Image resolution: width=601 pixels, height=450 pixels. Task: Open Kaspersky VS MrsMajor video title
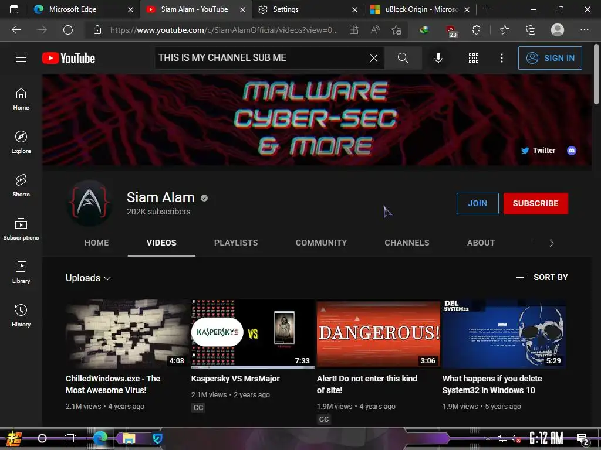coord(235,379)
